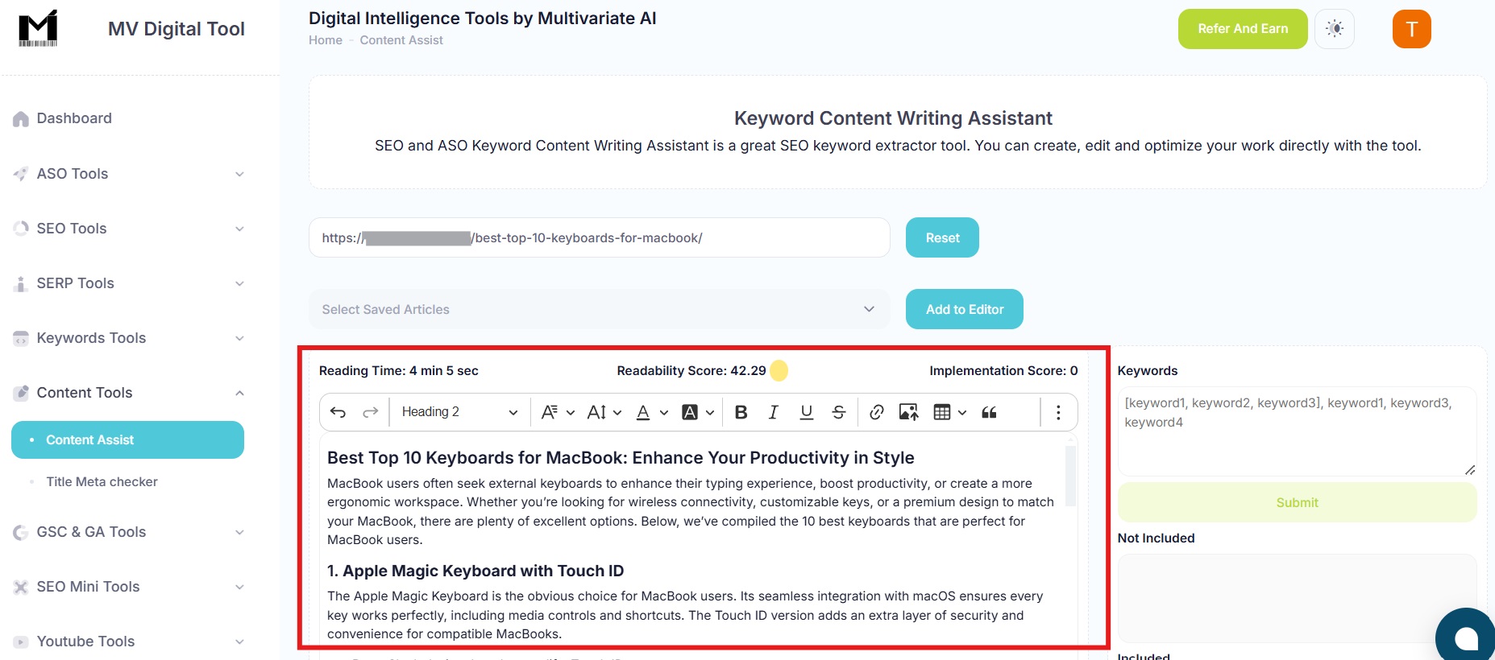
Task: Expand the Youtube Tools chevron
Action: point(239,641)
